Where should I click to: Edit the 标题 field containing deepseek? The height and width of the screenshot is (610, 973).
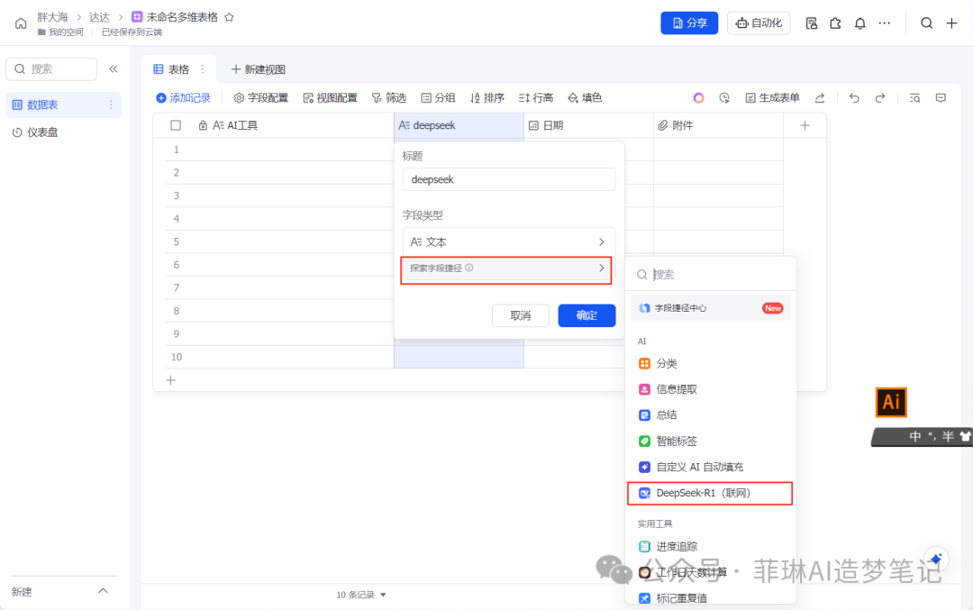point(509,179)
